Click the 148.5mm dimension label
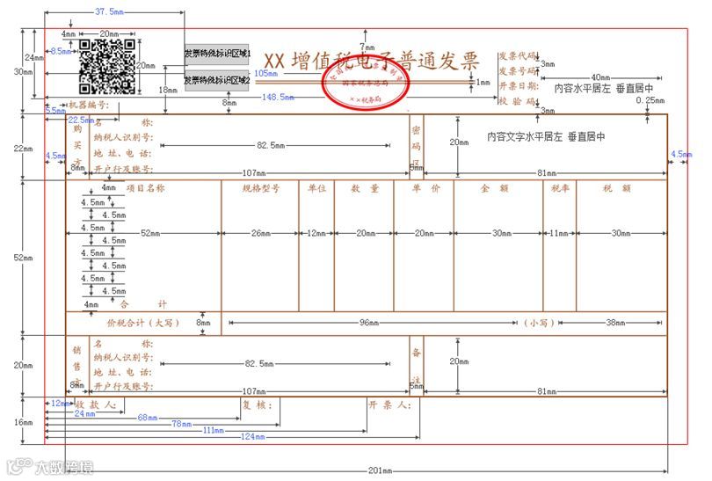The height and width of the screenshot is (481, 712). click(278, 98)
